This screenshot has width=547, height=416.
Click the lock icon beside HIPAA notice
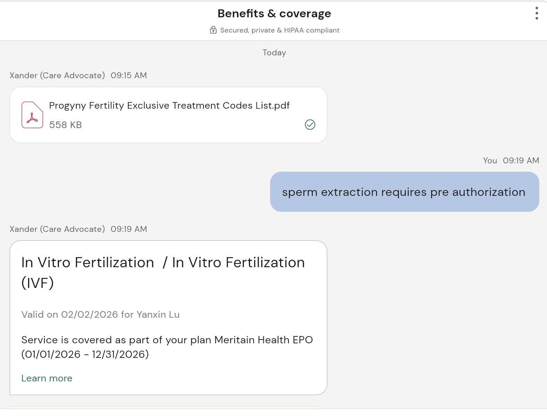tap(213, 30)
